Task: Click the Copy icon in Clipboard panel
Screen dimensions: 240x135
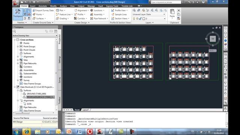Action: click(x=178, y=14)
